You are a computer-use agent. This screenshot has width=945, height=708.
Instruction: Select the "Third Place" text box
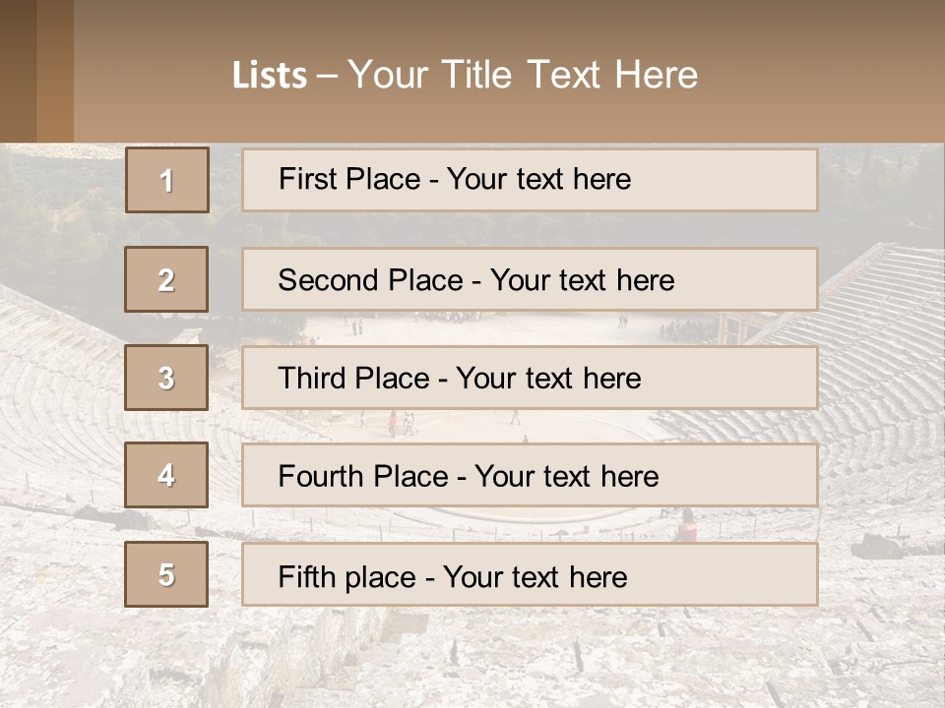coord(530,378)
